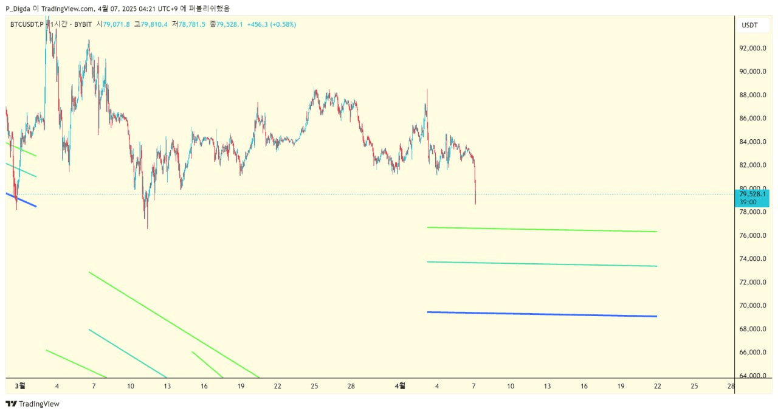Viewport: 778px width, 414px height.
Task: Click the BYBIT exchange label
Action: 83,24
